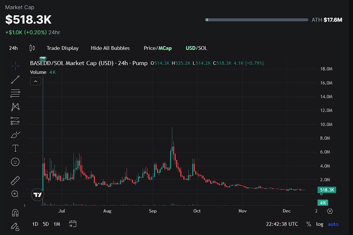The width and height of the screenshot is (353, 235).
Task: Click the $518.3K market cap value
Action: coord(28,19)
